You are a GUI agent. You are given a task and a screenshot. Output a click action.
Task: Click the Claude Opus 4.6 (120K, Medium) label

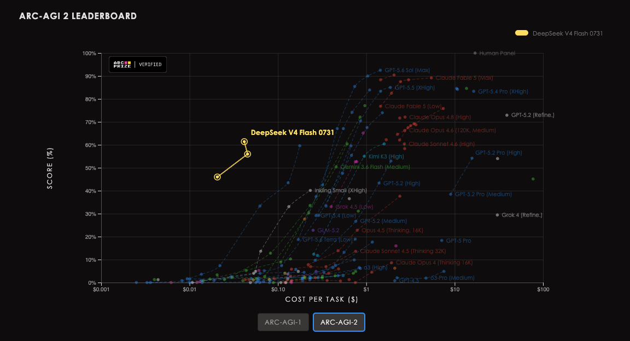tap(452, 131)
